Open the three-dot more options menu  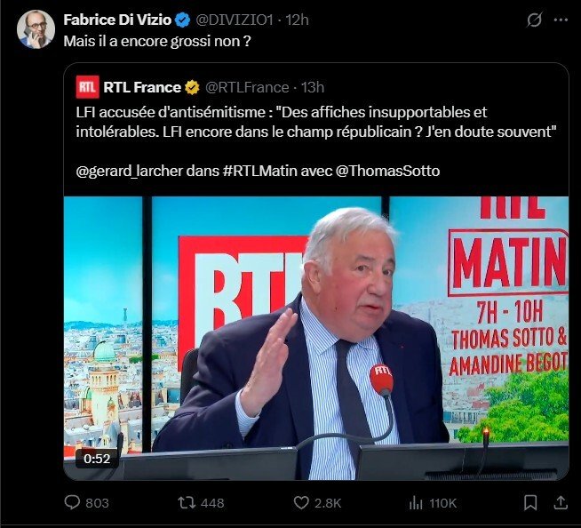coord(561,20)
